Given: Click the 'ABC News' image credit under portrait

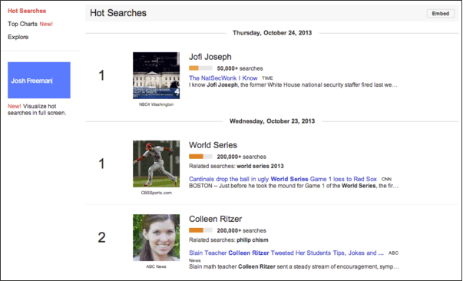Looking at the screenshot, I should point(156,266).
